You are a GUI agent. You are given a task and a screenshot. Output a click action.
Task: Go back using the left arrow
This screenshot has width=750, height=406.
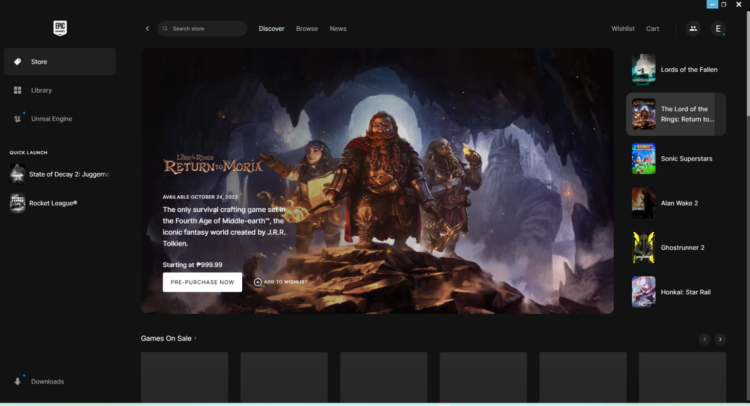click(x=147, y=28)
